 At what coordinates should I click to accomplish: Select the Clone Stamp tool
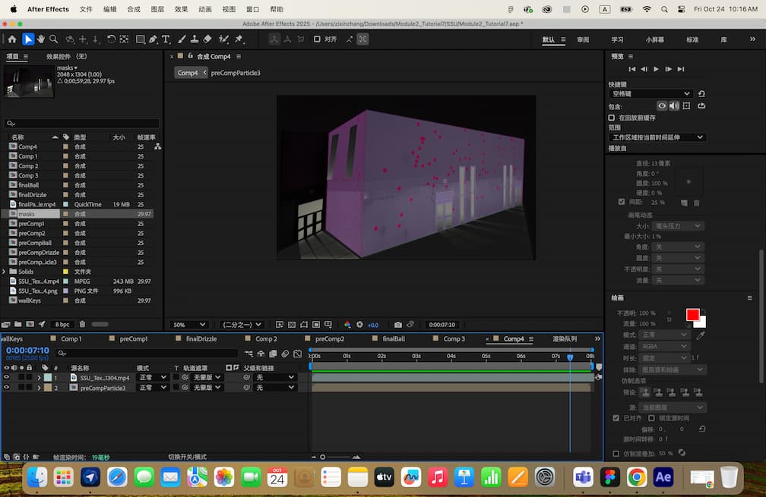coord(195,39)
